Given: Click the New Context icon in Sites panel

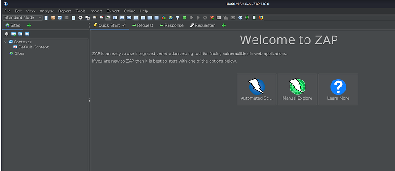Looking at the screenshot, I should pos(13,34).
